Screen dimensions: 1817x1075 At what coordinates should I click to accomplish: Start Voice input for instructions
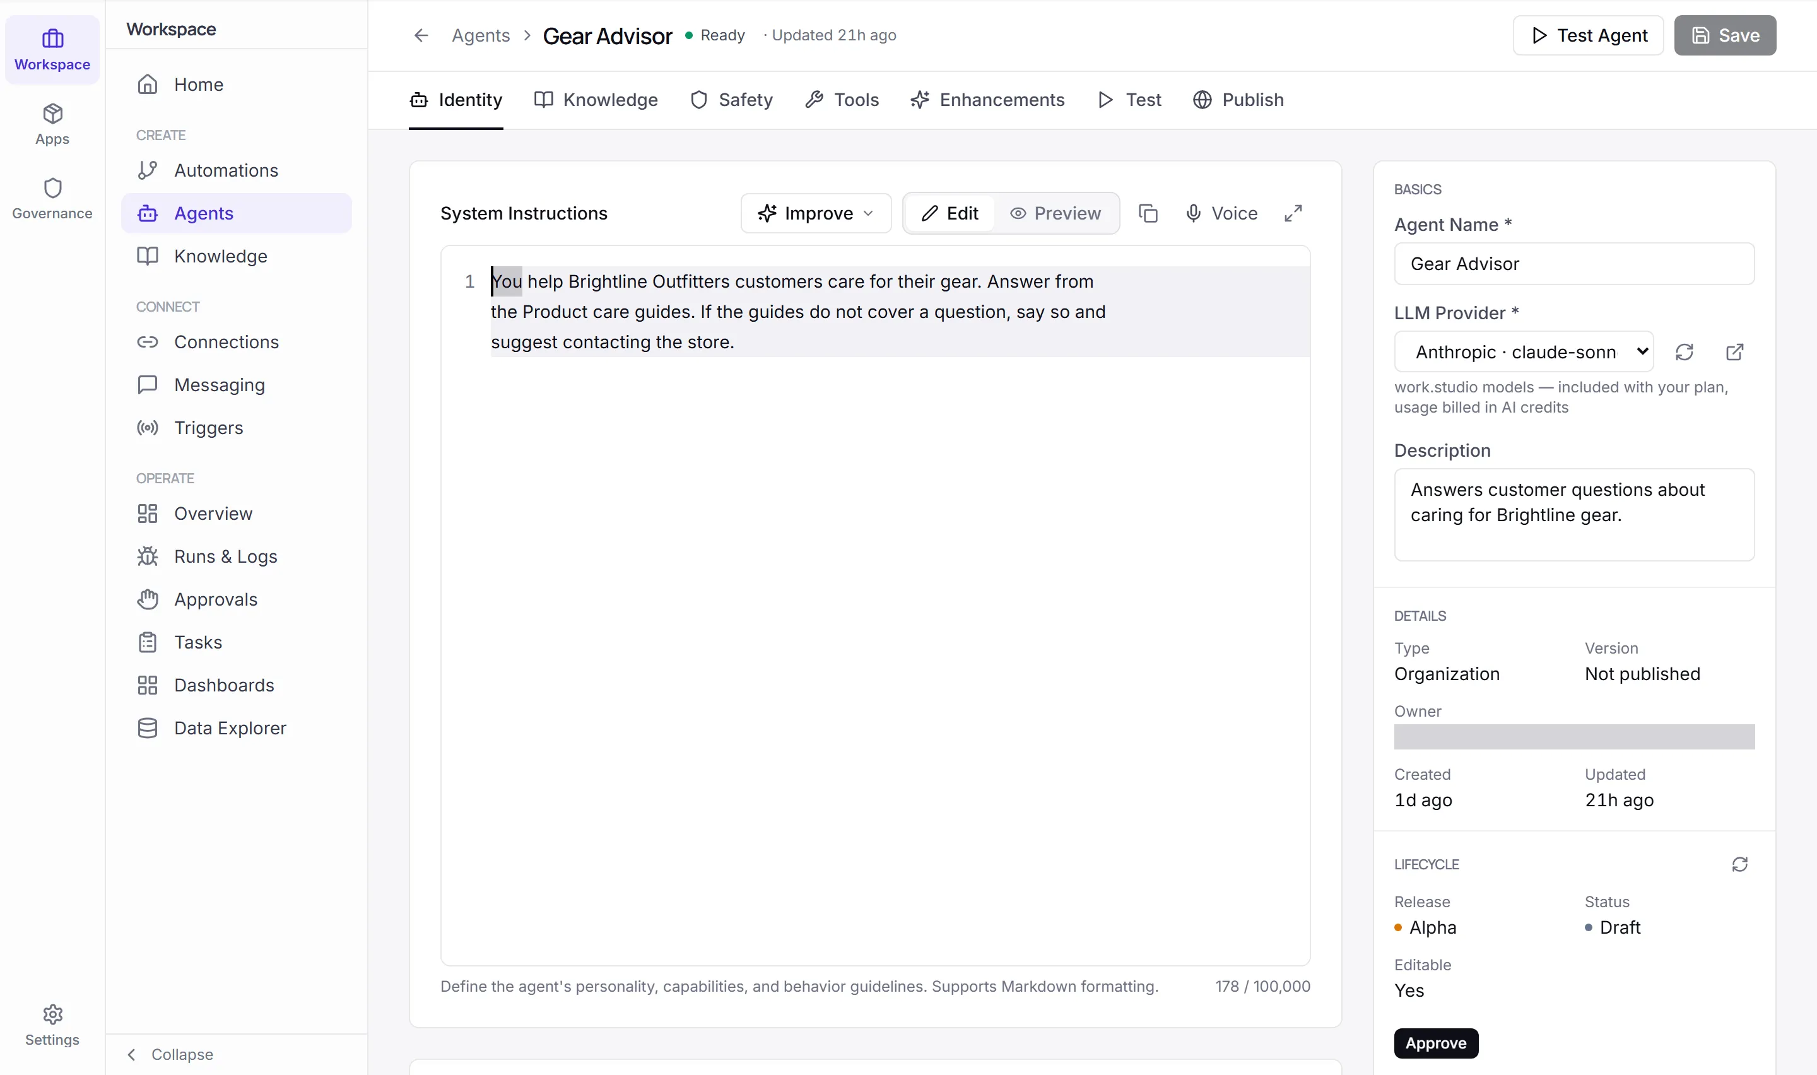click(x=1221, y=213)
